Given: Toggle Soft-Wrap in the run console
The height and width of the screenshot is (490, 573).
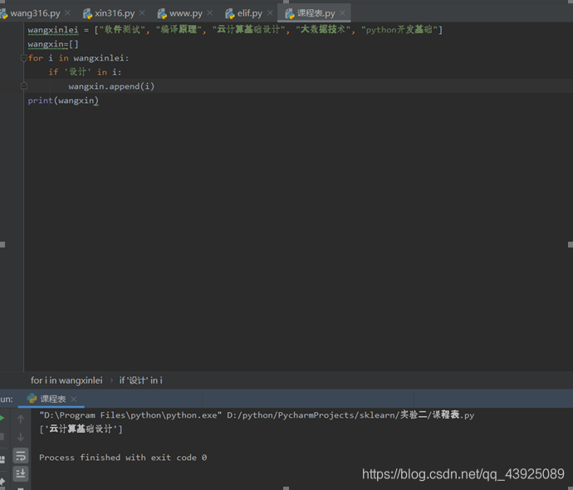Looking at the screenshot, I should pos(21,456).
